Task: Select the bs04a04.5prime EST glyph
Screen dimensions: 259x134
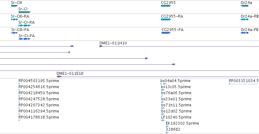Action: click(x=163, y=84)
